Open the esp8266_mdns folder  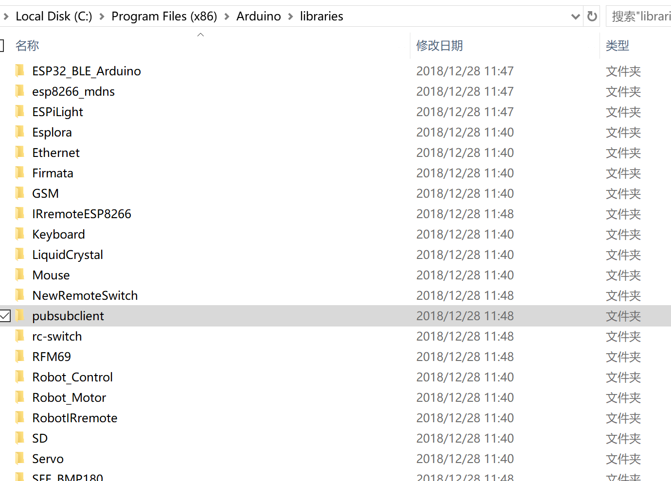tap(73, 91)
